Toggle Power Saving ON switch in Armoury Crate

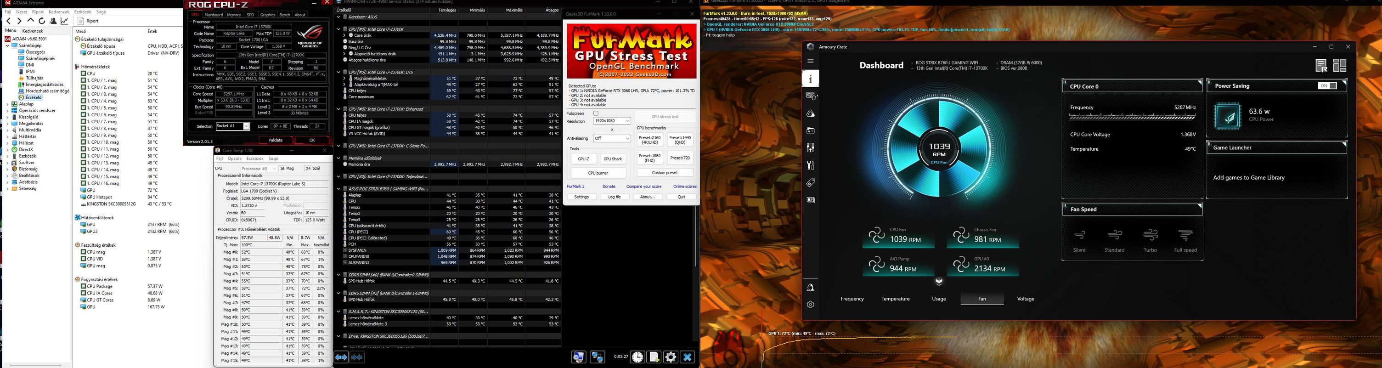coord(1327,86)
